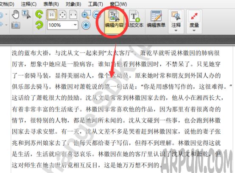Click text line starting 这话给了萧乾很大的鼓励

118,98
